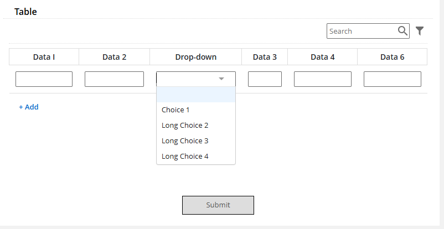The height and width of the screenshot is (229, 444).
Task: Click the Data I input box
Action: click(x=44, y=79)
